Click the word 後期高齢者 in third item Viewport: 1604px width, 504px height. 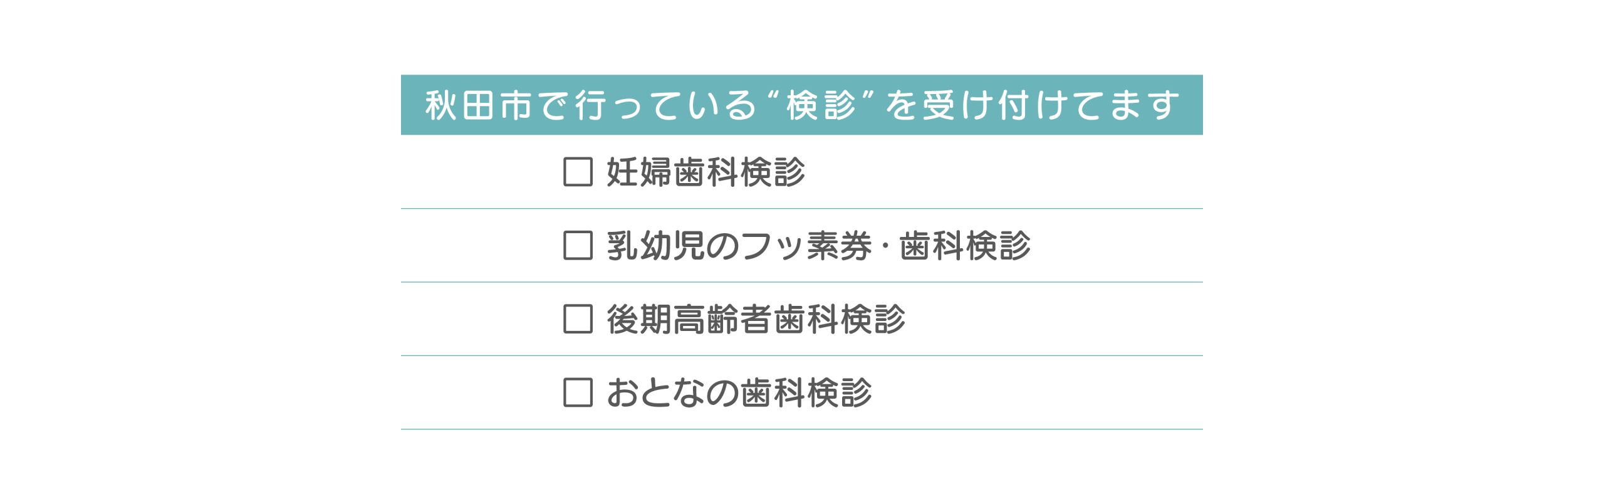(689, 318)
